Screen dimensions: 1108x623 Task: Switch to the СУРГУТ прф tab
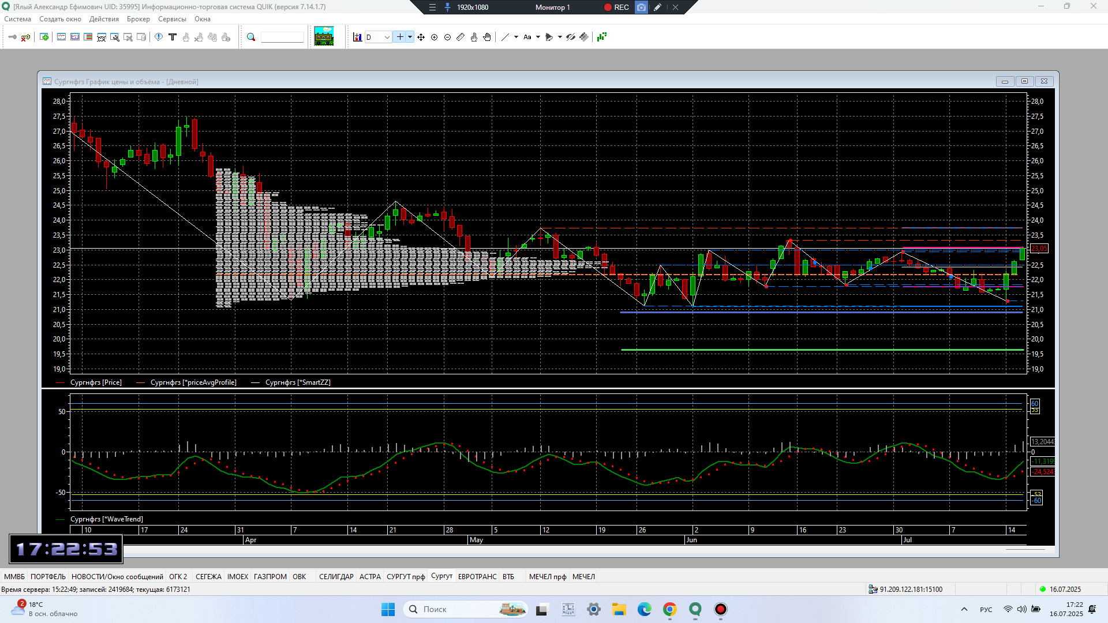pos(405,576)
